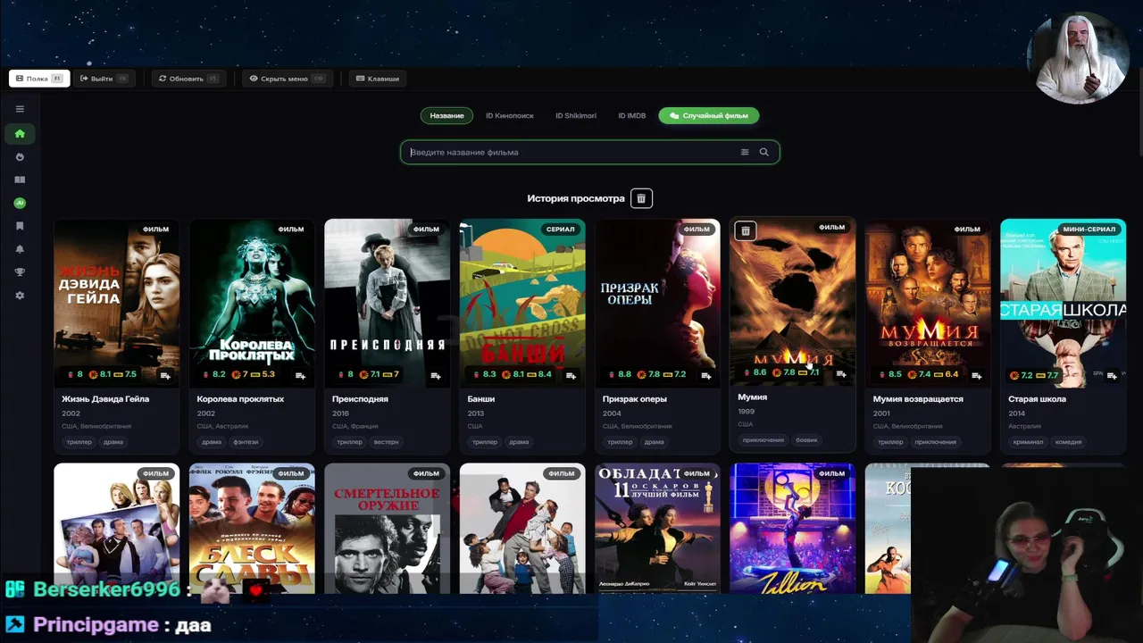The image size is (1143, 643).
Task: Select драма tag on Призрак оперы
Action: (654, 442)
